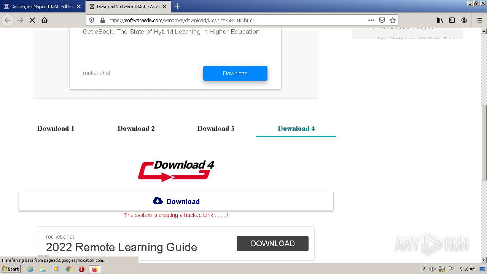Close the Descargar KMSpico tab
The width and height of the screenshot is (487, 274).
79,6
